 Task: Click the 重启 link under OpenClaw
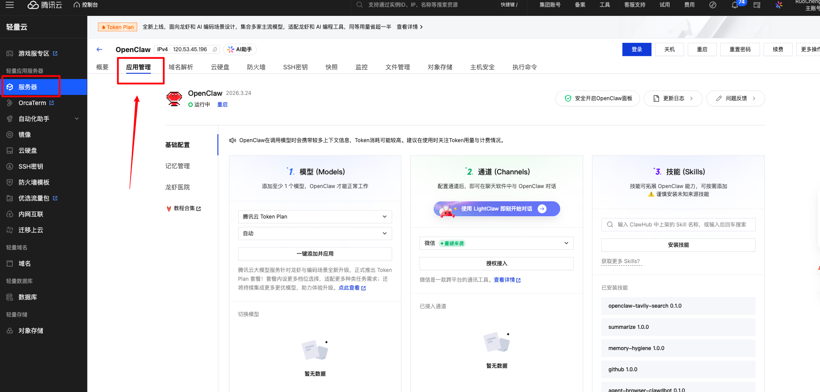point(222,105)
